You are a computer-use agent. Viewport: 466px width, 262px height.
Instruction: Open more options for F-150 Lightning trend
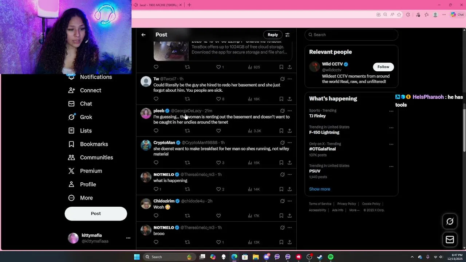[391, 128]
